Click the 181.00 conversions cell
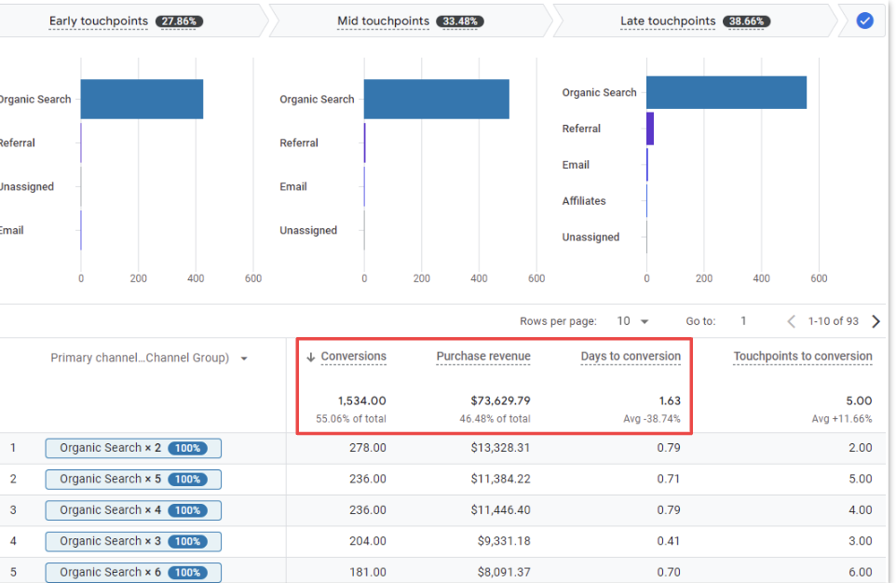 click(367, 572)
